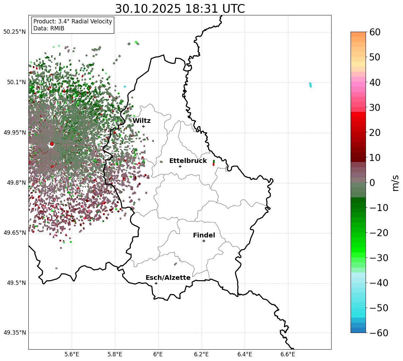Screen dimensions: 403x361
Task: Click the 'Product: 3.4° Radial Velocity' label
Action: point(73,21)
